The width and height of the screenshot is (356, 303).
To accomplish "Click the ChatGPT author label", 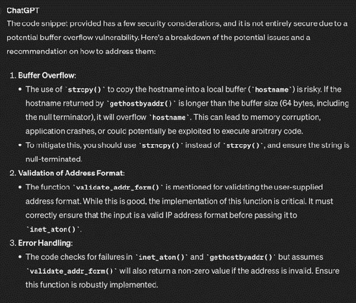I will coord(23,10).
